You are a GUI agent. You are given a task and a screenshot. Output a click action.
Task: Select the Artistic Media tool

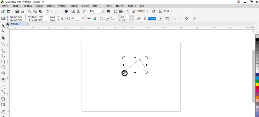coord(3,56)
